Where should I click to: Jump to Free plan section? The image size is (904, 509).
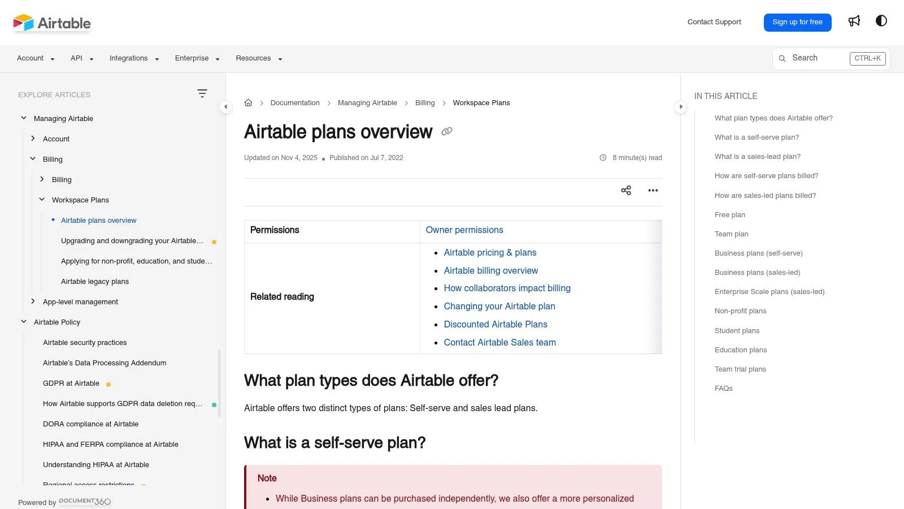pyautogui.click(x=730, y=215)
